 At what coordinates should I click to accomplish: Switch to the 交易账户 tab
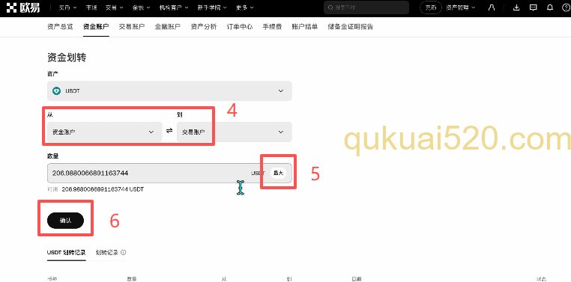coord(131,26)
